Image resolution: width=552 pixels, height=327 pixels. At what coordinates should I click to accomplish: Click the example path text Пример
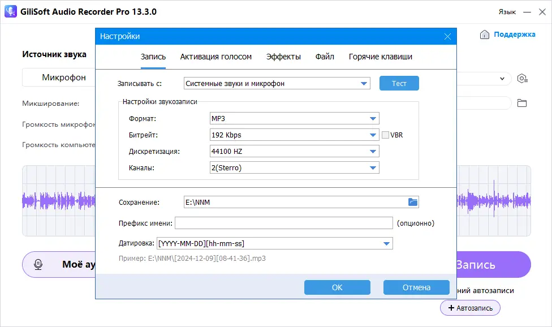coord(192,259)
